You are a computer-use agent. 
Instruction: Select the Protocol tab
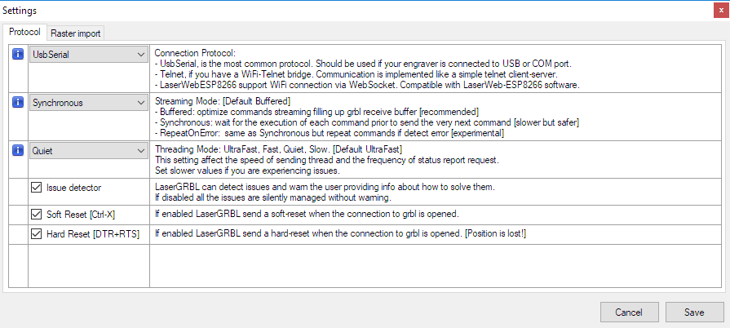24,33
